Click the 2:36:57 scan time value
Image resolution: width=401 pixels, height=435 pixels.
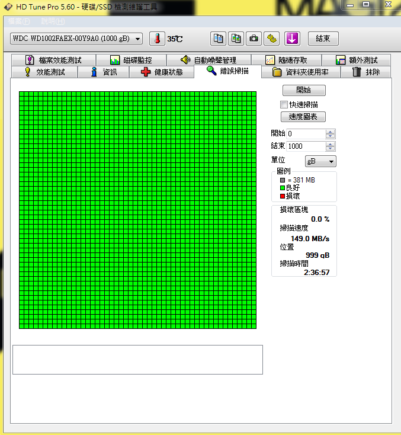(316, 273)
